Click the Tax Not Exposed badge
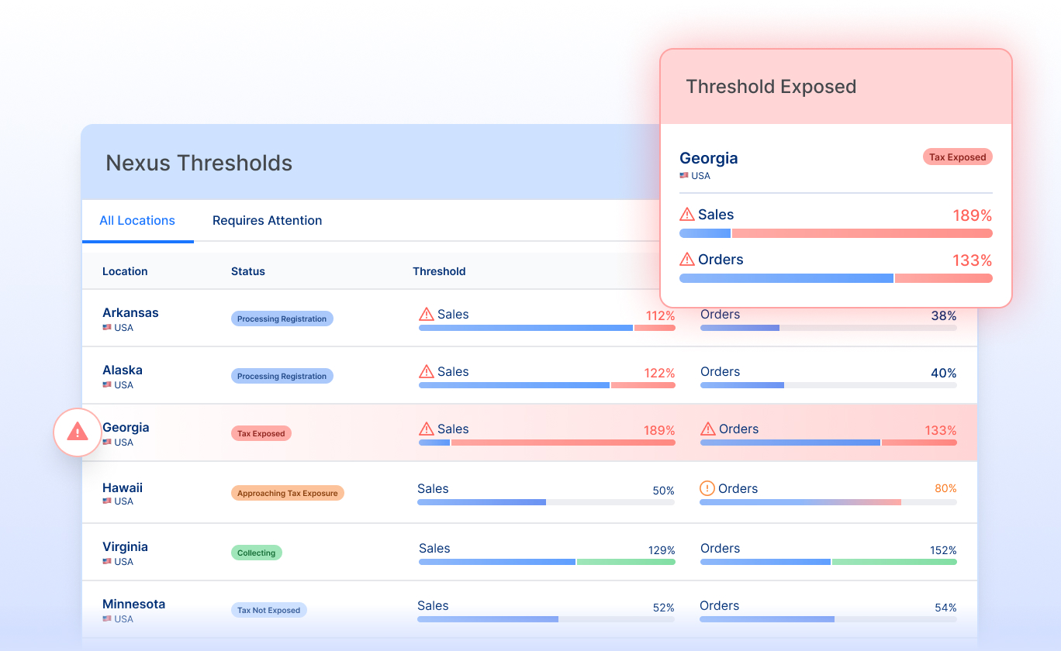Viewport: 1061px width, 651px height. [269, 610]
